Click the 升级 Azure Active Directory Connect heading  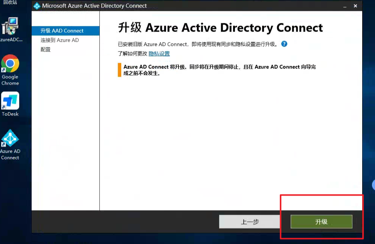coord(220,28)
